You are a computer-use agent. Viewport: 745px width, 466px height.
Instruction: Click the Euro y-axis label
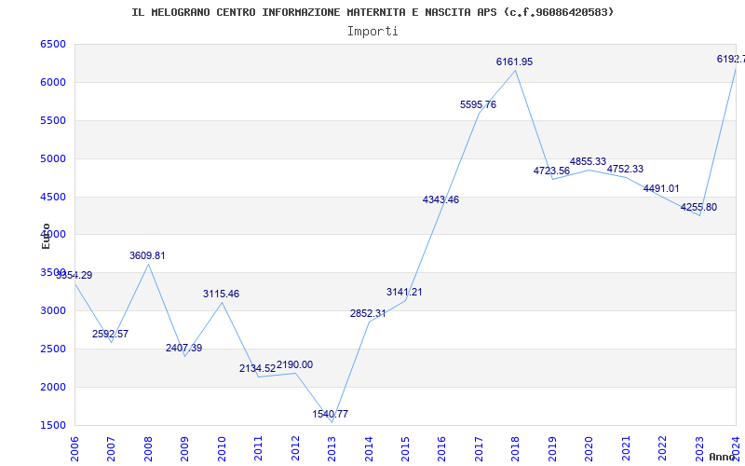point(46,236)
